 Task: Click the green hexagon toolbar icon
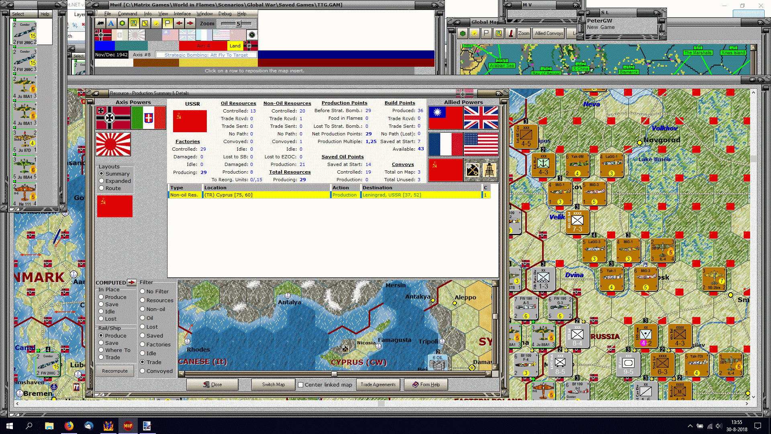[122, 23]
